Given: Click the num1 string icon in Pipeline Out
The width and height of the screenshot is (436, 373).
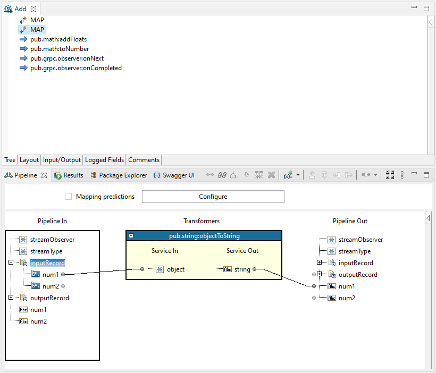Looking at the screenshot, I should [x=332, y=286].
